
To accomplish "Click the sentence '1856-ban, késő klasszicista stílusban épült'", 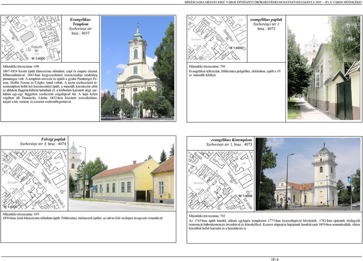I will coord(83,218).
